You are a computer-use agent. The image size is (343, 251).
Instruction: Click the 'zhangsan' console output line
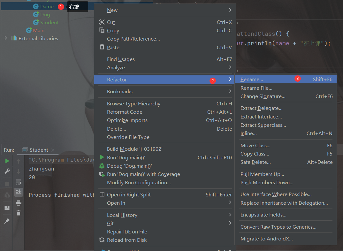[42, 169]
